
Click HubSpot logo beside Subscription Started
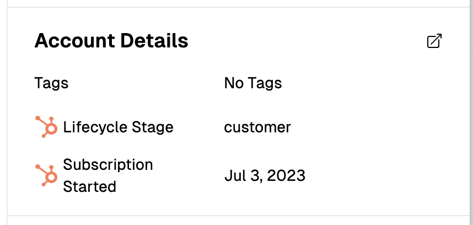46,175
